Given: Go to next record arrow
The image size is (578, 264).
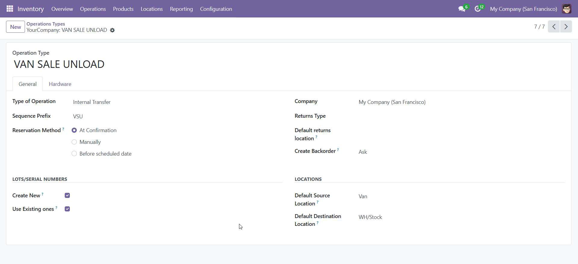Looking at the screenshot, I should (x=566, y=27).
